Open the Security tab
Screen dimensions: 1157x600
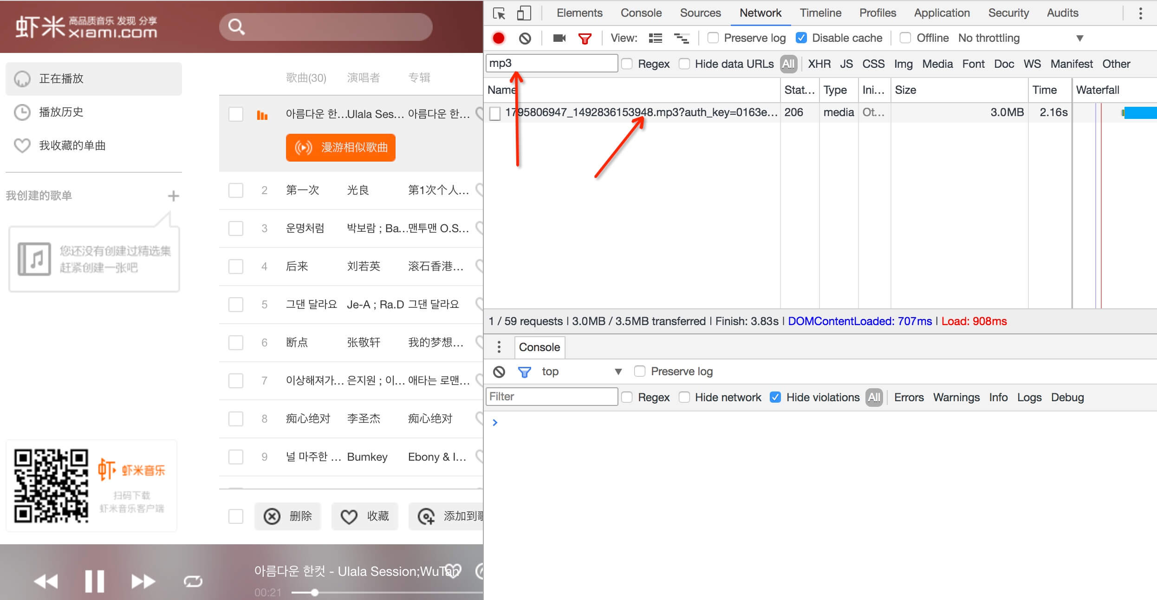coord(1008,13)
